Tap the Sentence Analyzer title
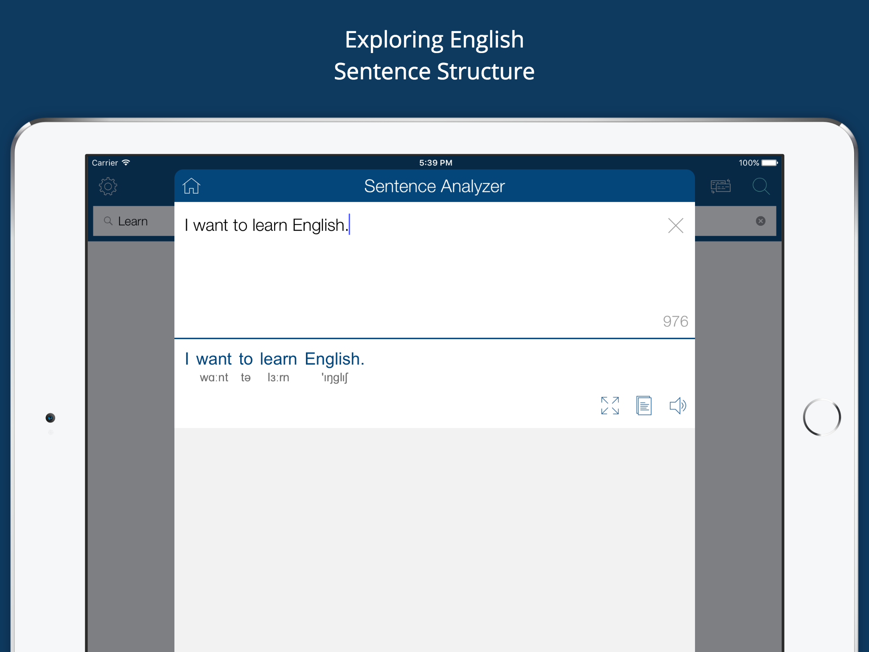 pyautogui.click(x=434, y=186)
